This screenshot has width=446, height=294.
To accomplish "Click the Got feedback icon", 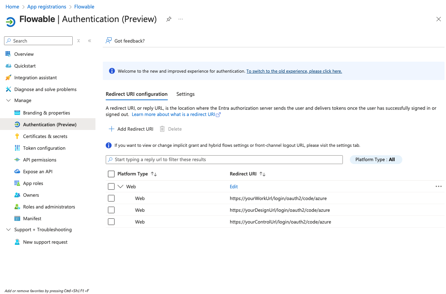I will coord(109,41).
